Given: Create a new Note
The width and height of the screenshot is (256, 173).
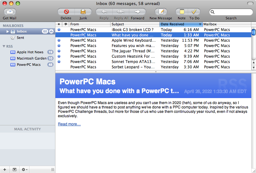Looking at the screenshot, I should click(182, 12).
